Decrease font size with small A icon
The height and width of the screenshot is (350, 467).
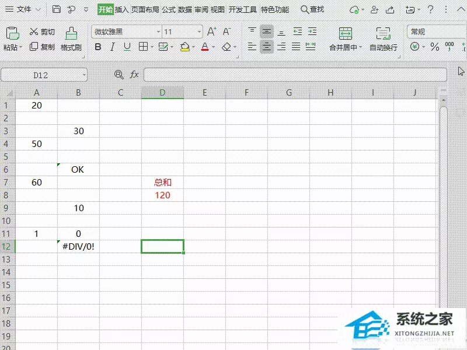pyautogui.click(x=226, y=32)
